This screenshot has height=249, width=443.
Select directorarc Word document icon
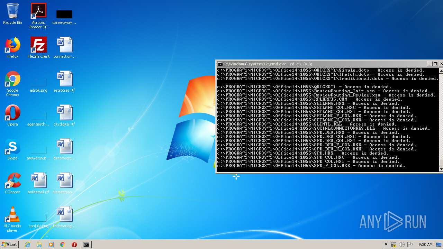[x=64, y=149]
